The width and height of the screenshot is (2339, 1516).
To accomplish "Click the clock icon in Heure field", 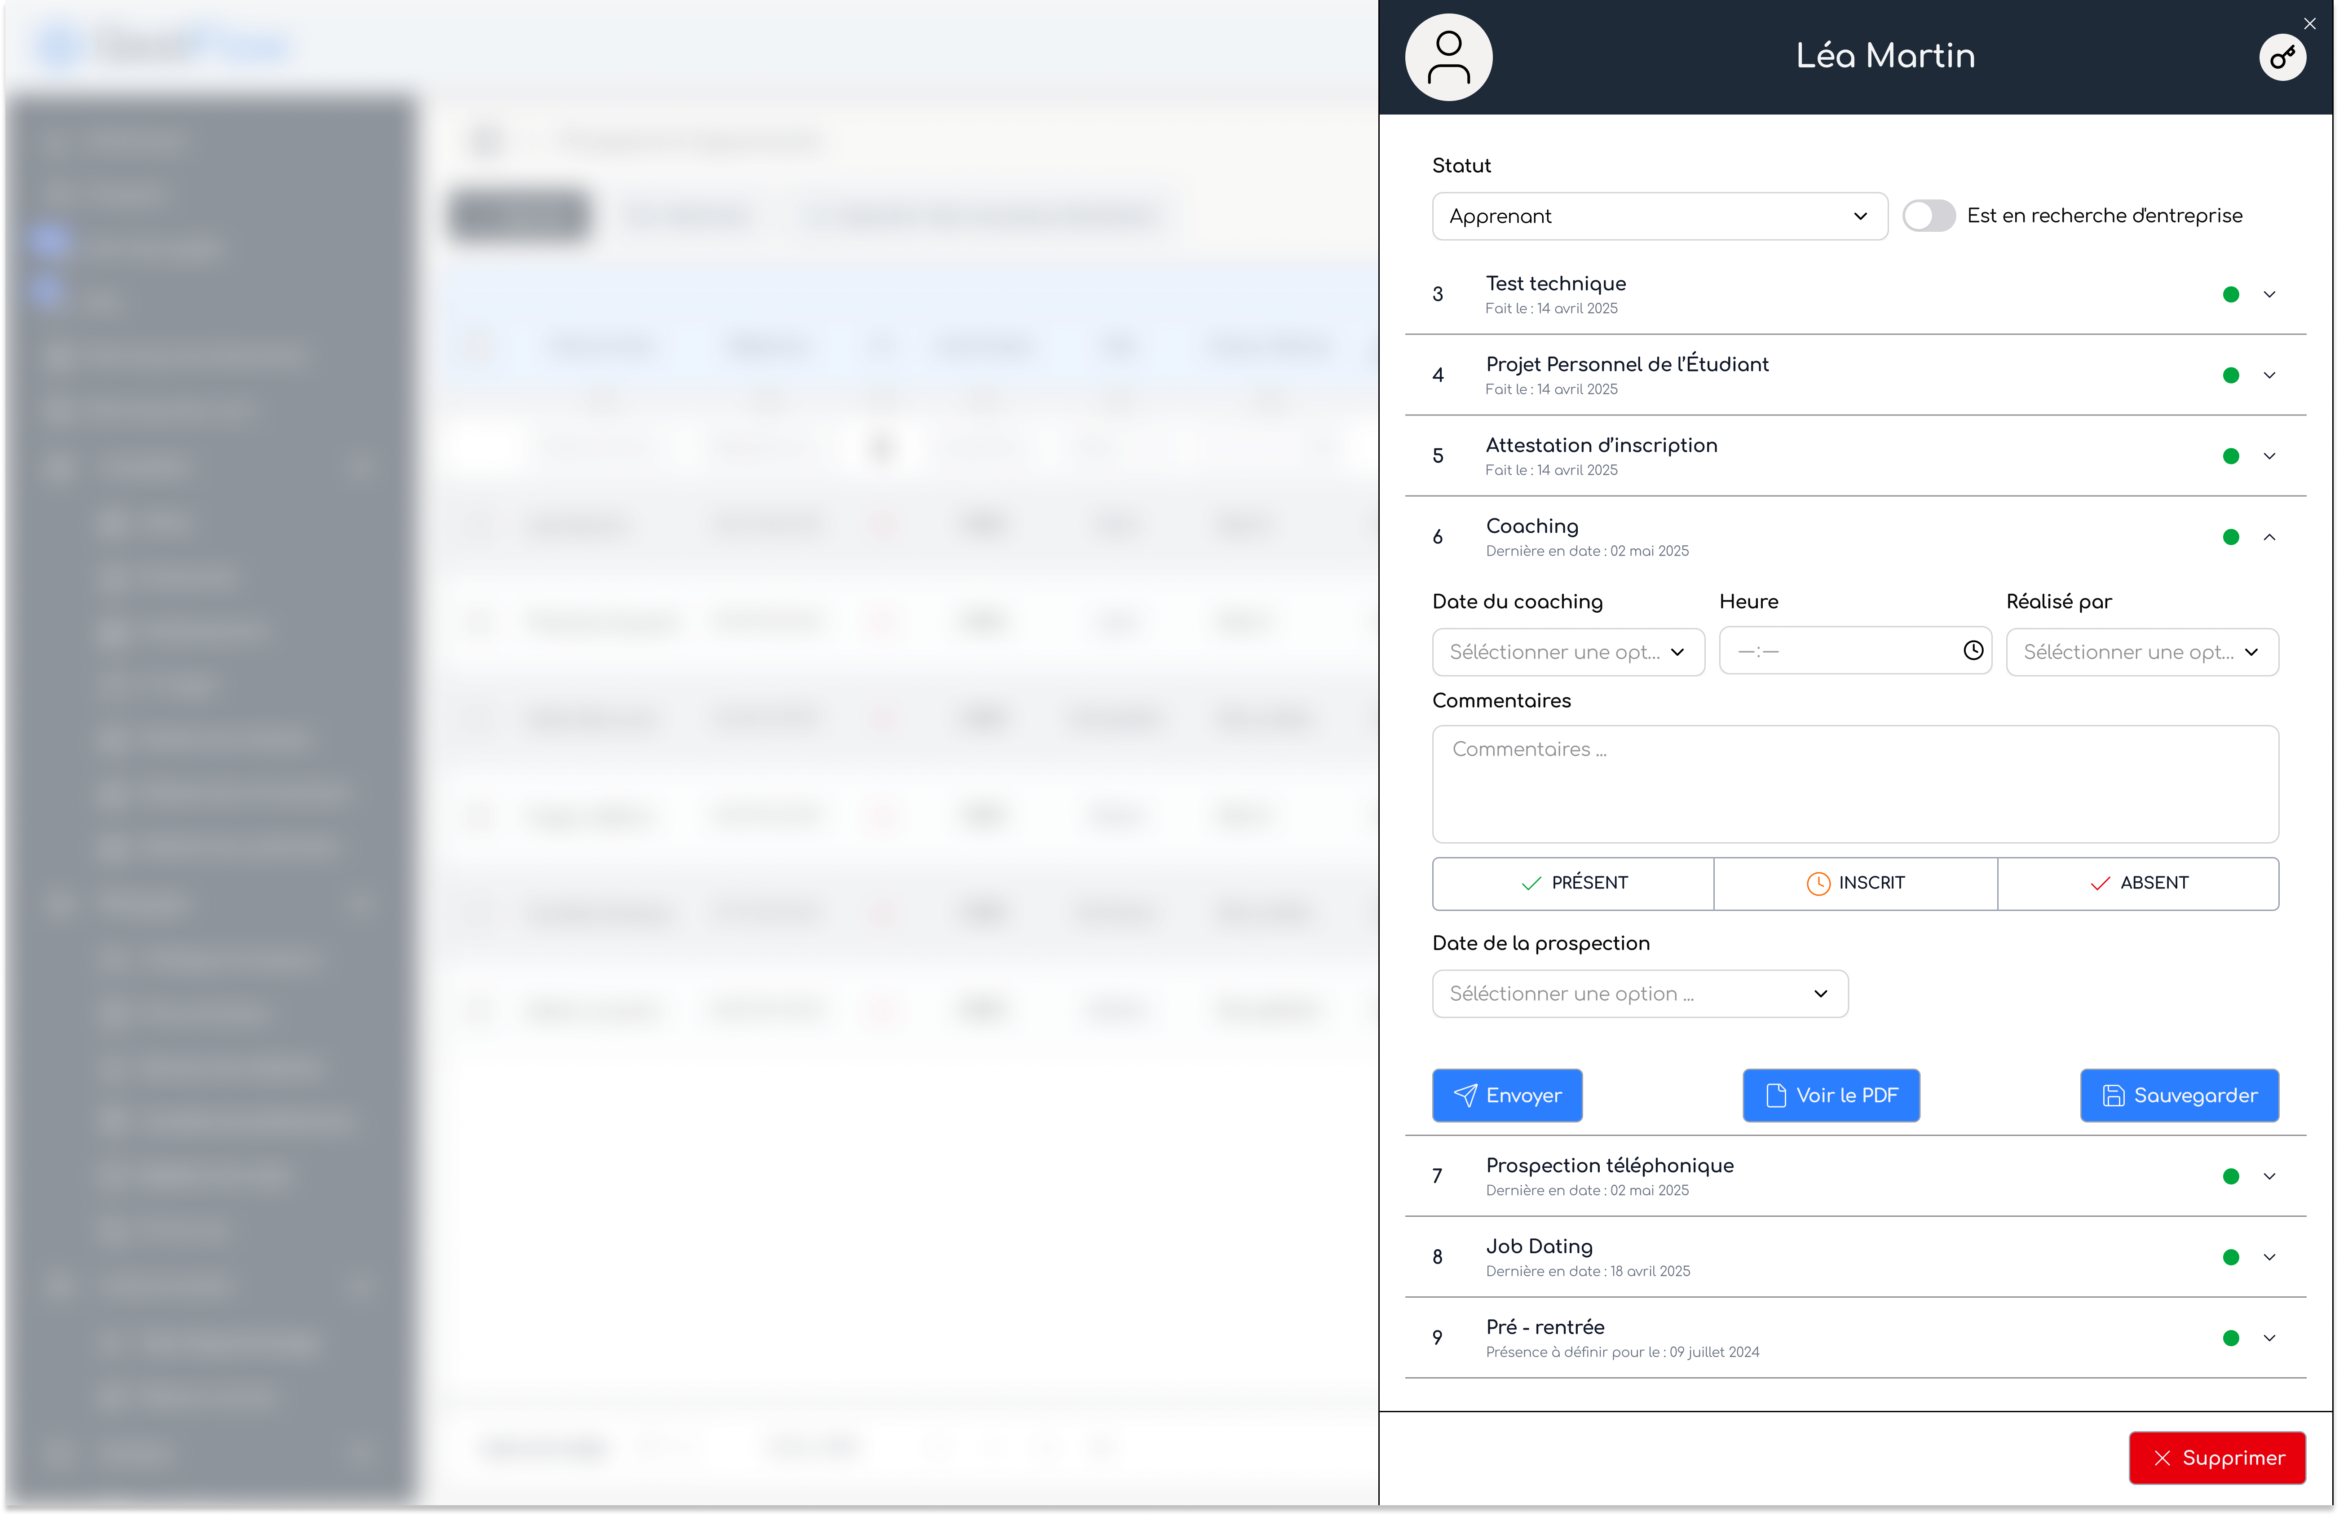I will tap(1973, 650).
